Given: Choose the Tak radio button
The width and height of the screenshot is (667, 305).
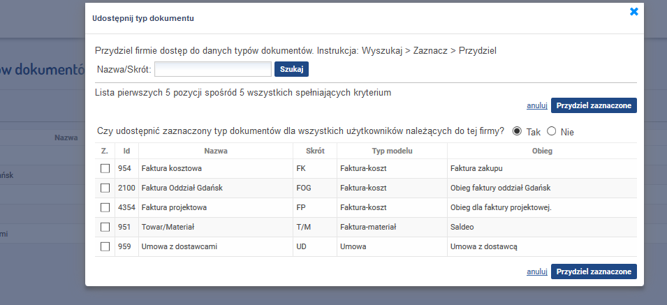Looking at the screenshot, I should tap(517, 131).
